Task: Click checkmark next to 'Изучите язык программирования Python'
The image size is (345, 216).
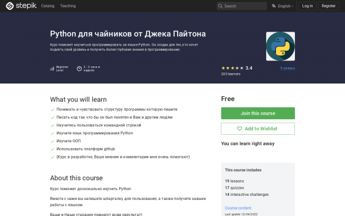Action: (x=52, y=134)
